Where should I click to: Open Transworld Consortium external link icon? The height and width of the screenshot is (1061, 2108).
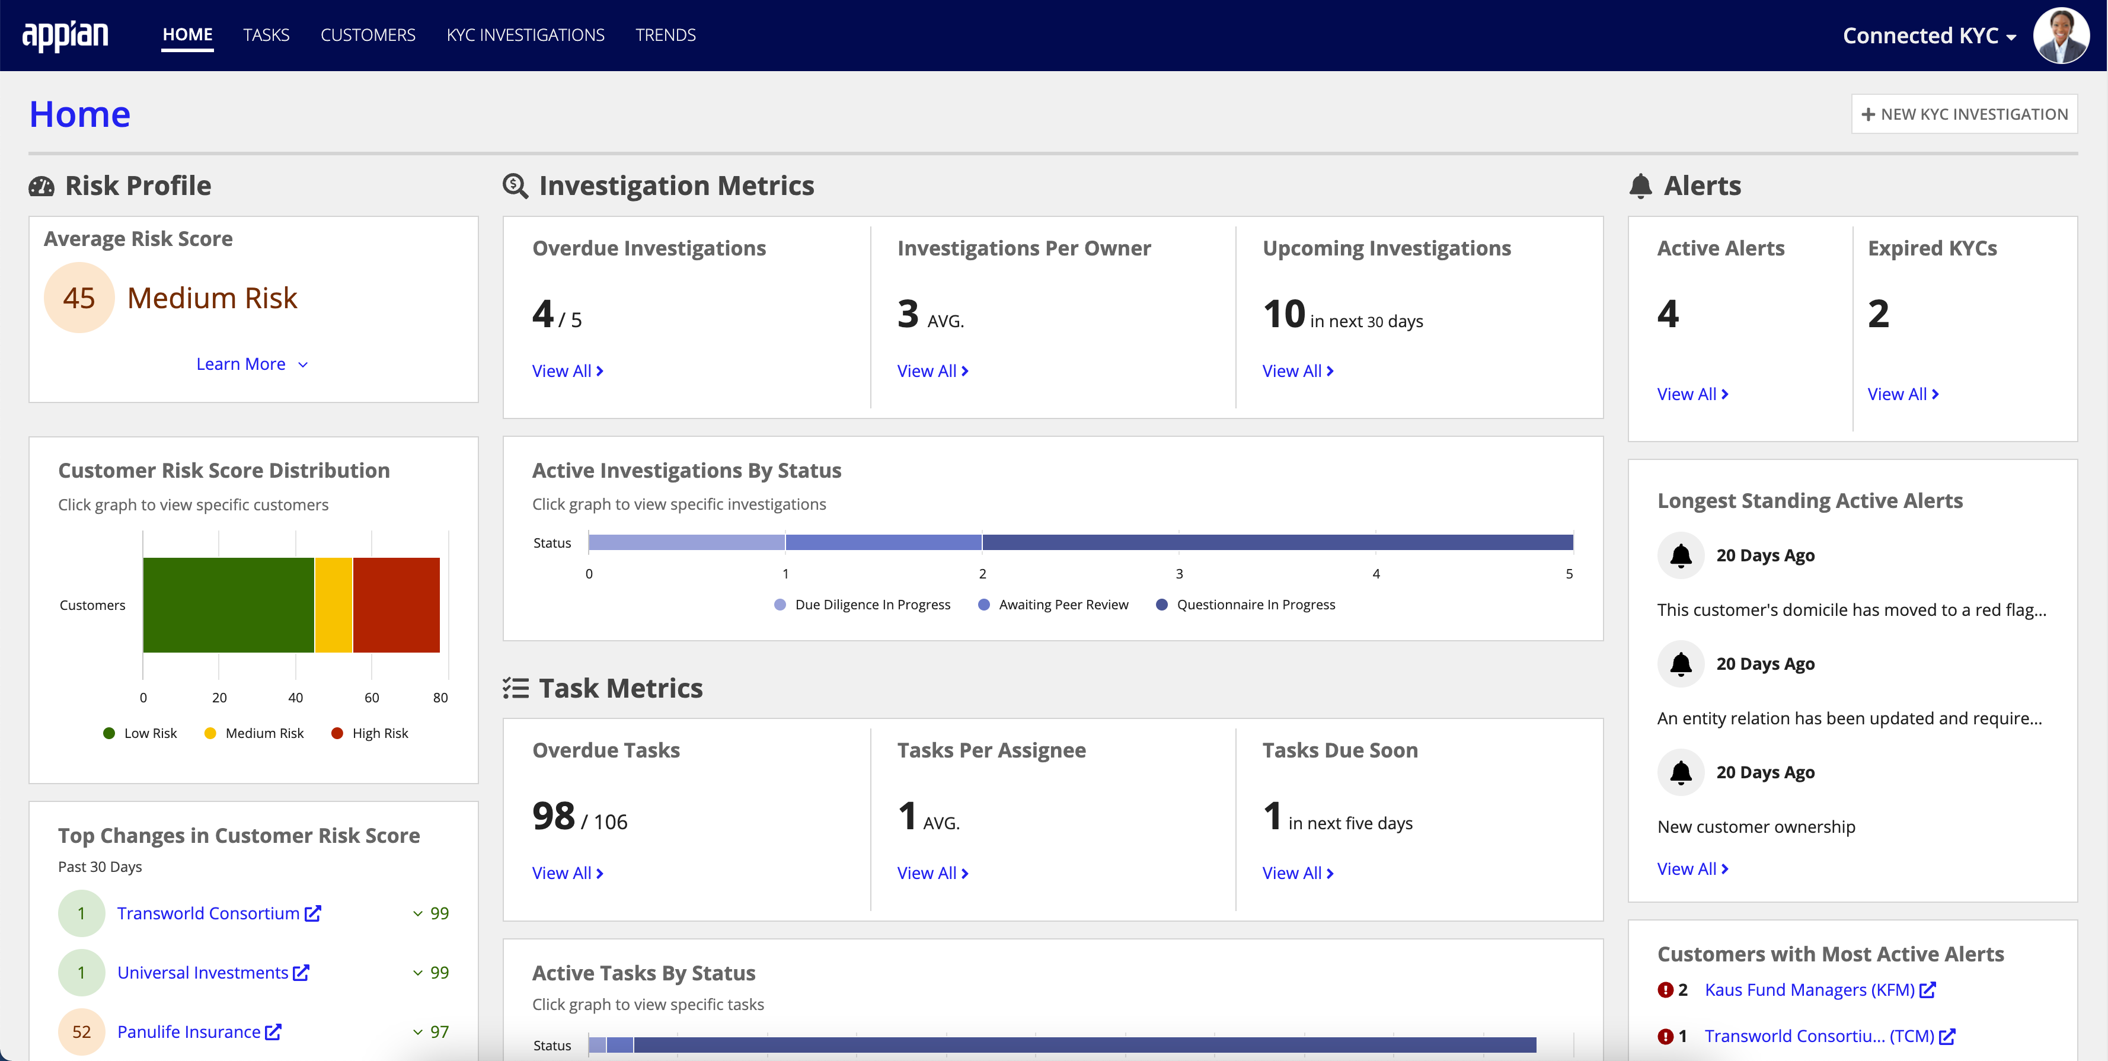(x=312, y=913)
